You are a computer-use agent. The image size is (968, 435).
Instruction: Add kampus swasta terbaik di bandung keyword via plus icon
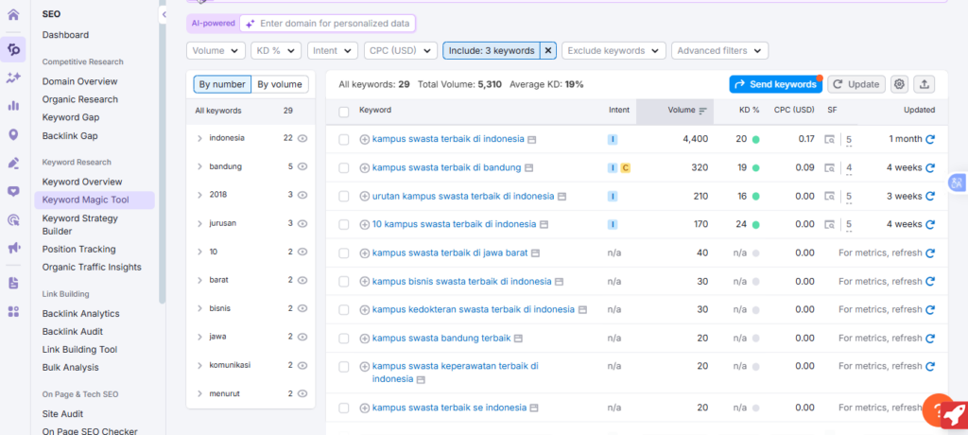coord(365,167)
